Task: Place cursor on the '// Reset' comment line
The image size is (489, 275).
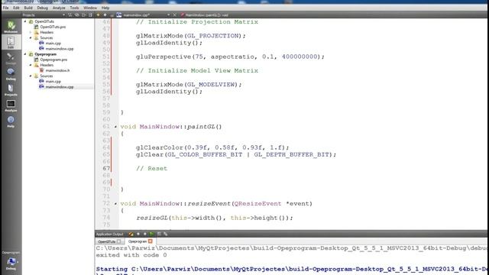Action: click(x=151, y=168)
